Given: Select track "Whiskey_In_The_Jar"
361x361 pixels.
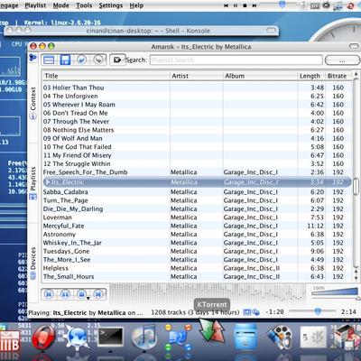Looking at the screenshot, I should pos(197,243).
